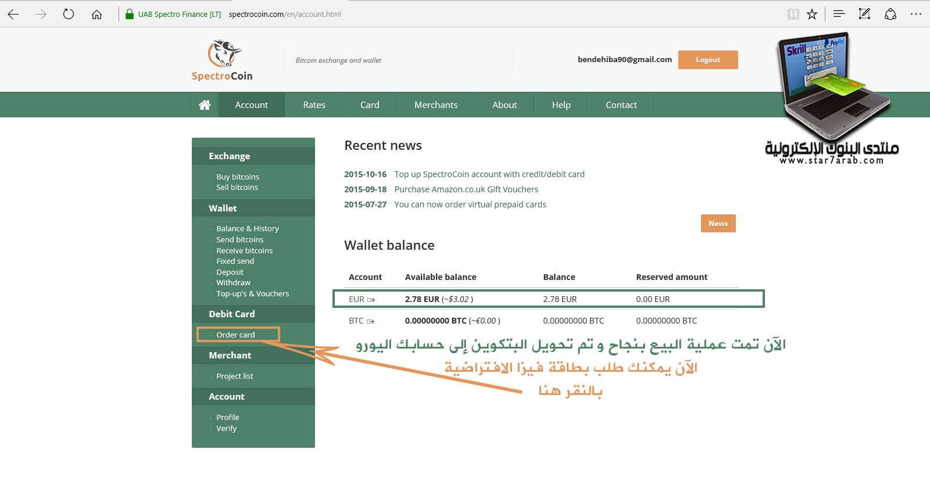
Task: Open Withdraw sidebar link
Action: pyautogui.click(x=234, y=282)
